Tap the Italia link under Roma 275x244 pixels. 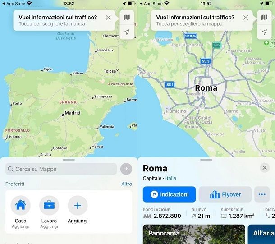(171, 178)
